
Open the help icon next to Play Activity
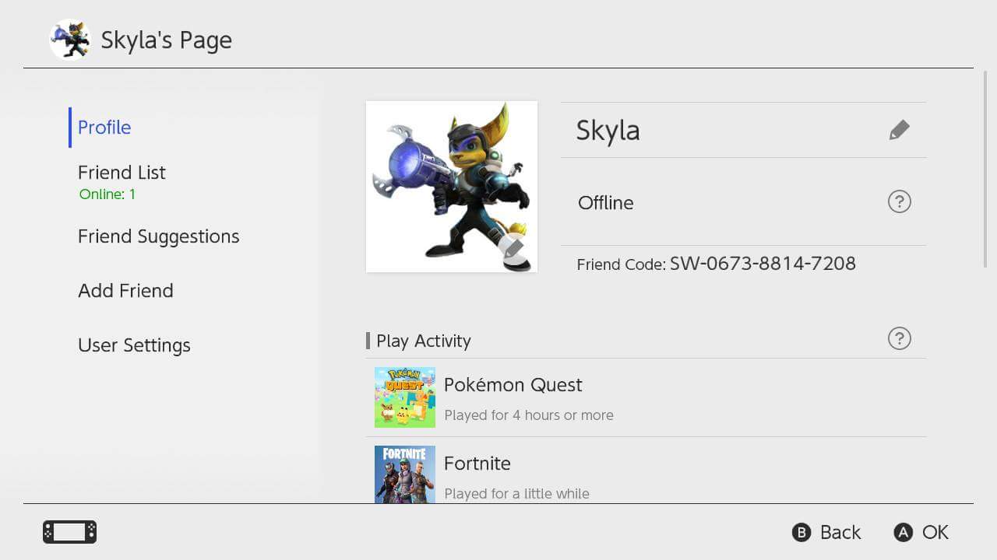pyautogui.click(x=899, y=338)
